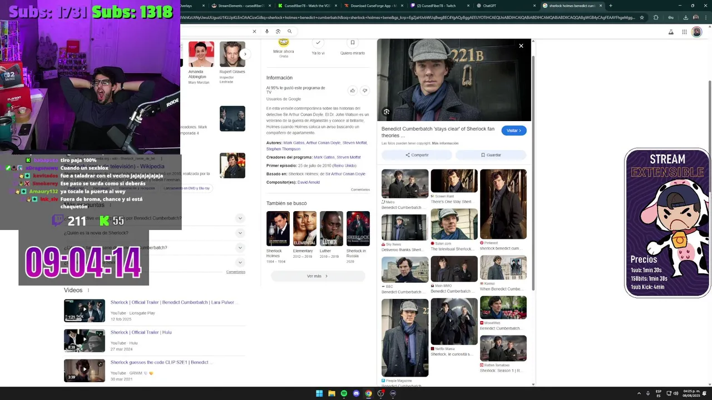Click the image panel scrollbar
The image size is (712, 400).
click(x=533, y=172)
